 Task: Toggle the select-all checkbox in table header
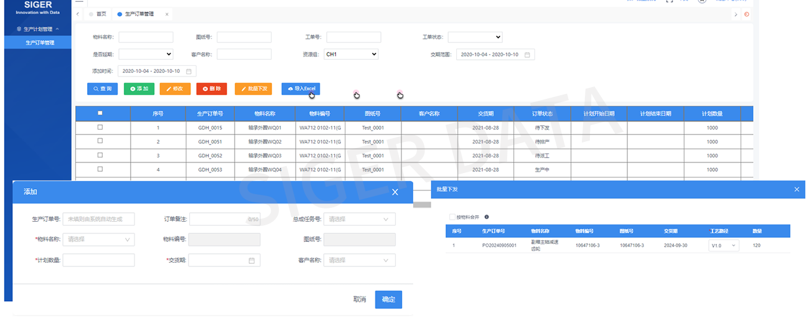coord(100,113)
